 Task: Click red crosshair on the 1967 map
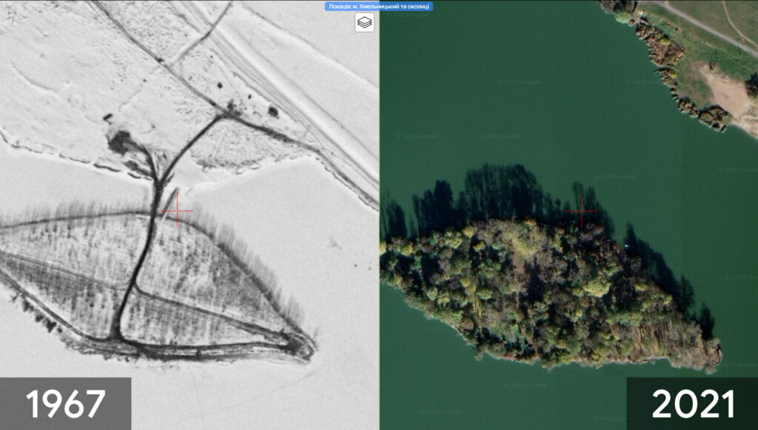coord(176,211)
